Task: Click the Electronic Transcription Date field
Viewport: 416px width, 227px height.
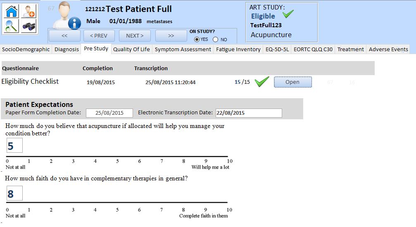Action: tap(248, 113)
